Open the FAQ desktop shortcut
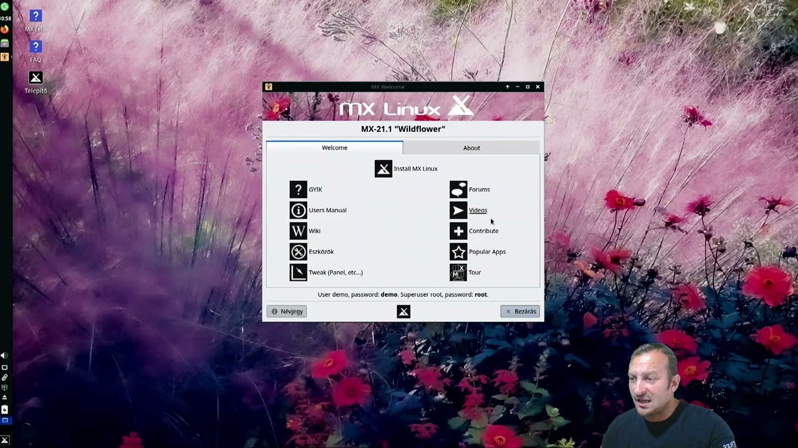Viewport: 798px width, 448px height. (x=36, y=52)
